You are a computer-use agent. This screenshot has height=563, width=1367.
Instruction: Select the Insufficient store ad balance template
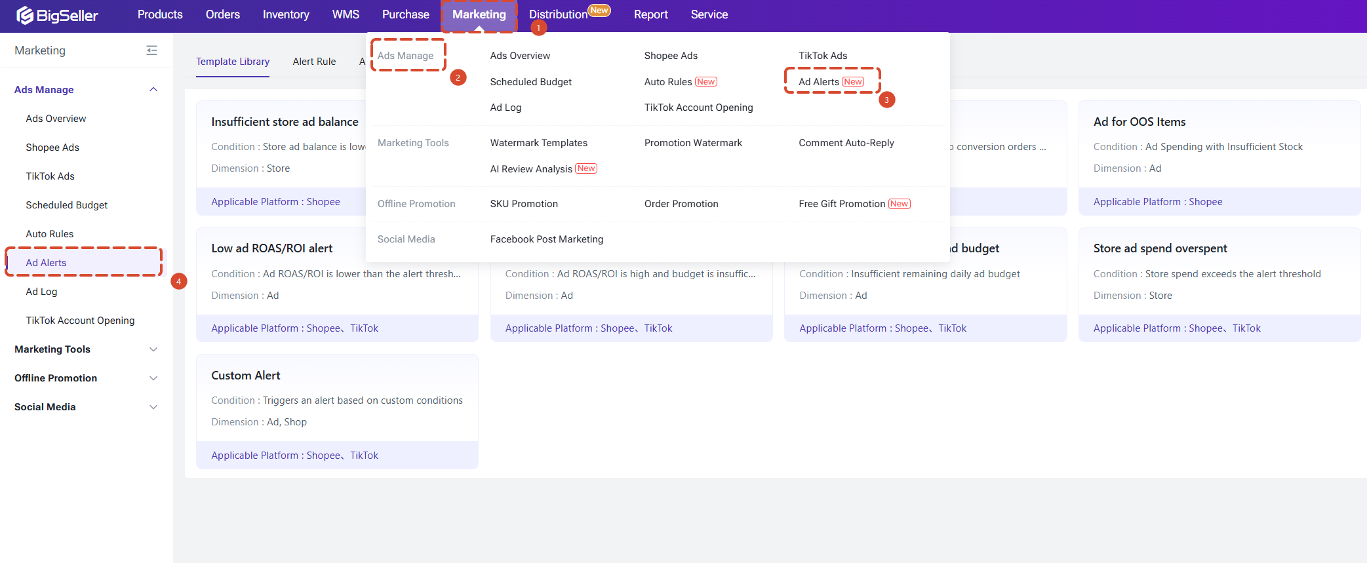pos(285,122)
